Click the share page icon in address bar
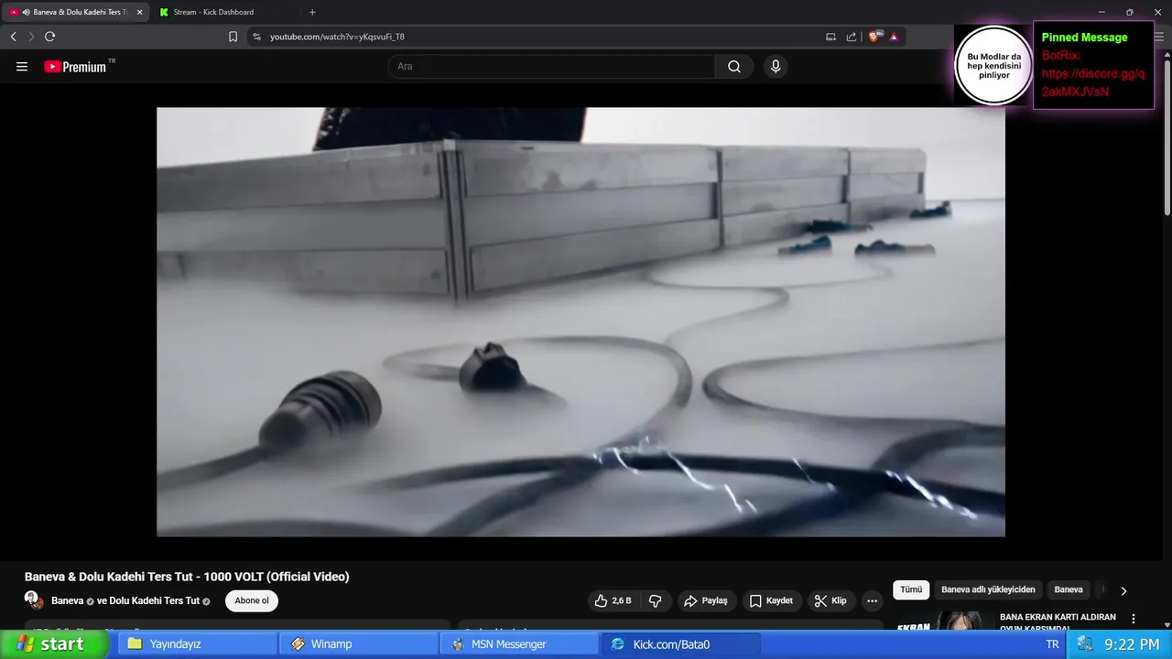 (852, 37)
